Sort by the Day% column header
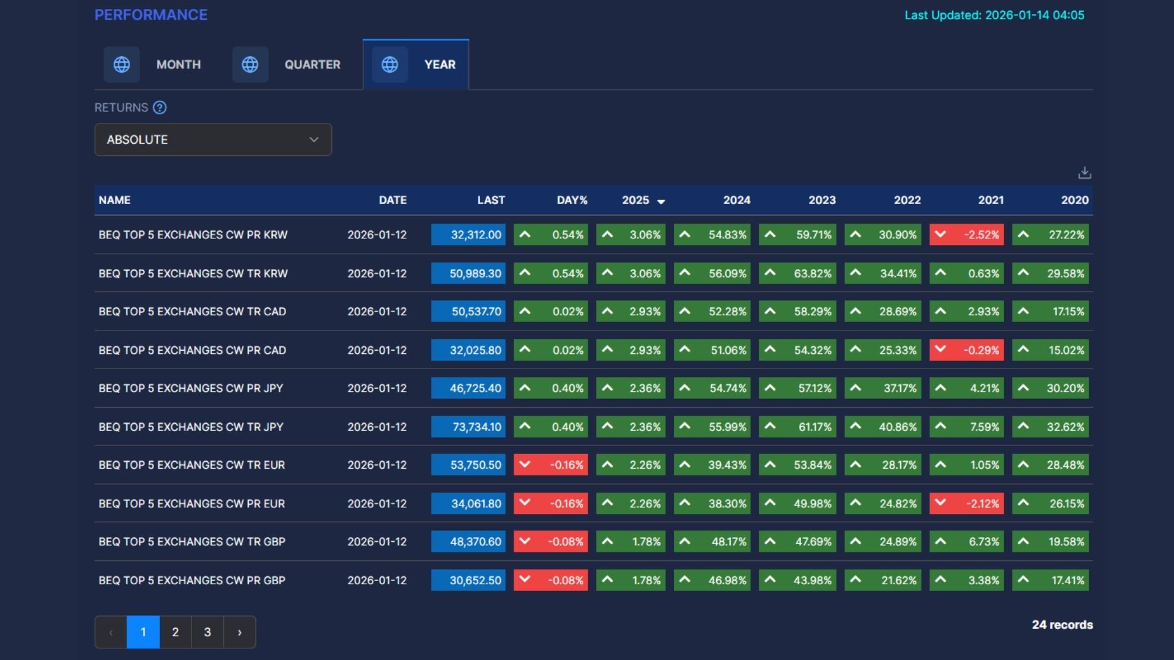1174x660 pixels. pyautogui.click(x=572, y=200)
